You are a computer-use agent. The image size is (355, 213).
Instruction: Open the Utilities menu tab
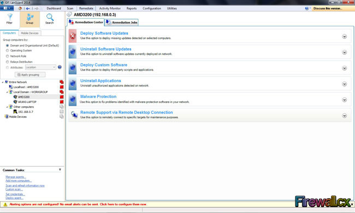point(172,8)
